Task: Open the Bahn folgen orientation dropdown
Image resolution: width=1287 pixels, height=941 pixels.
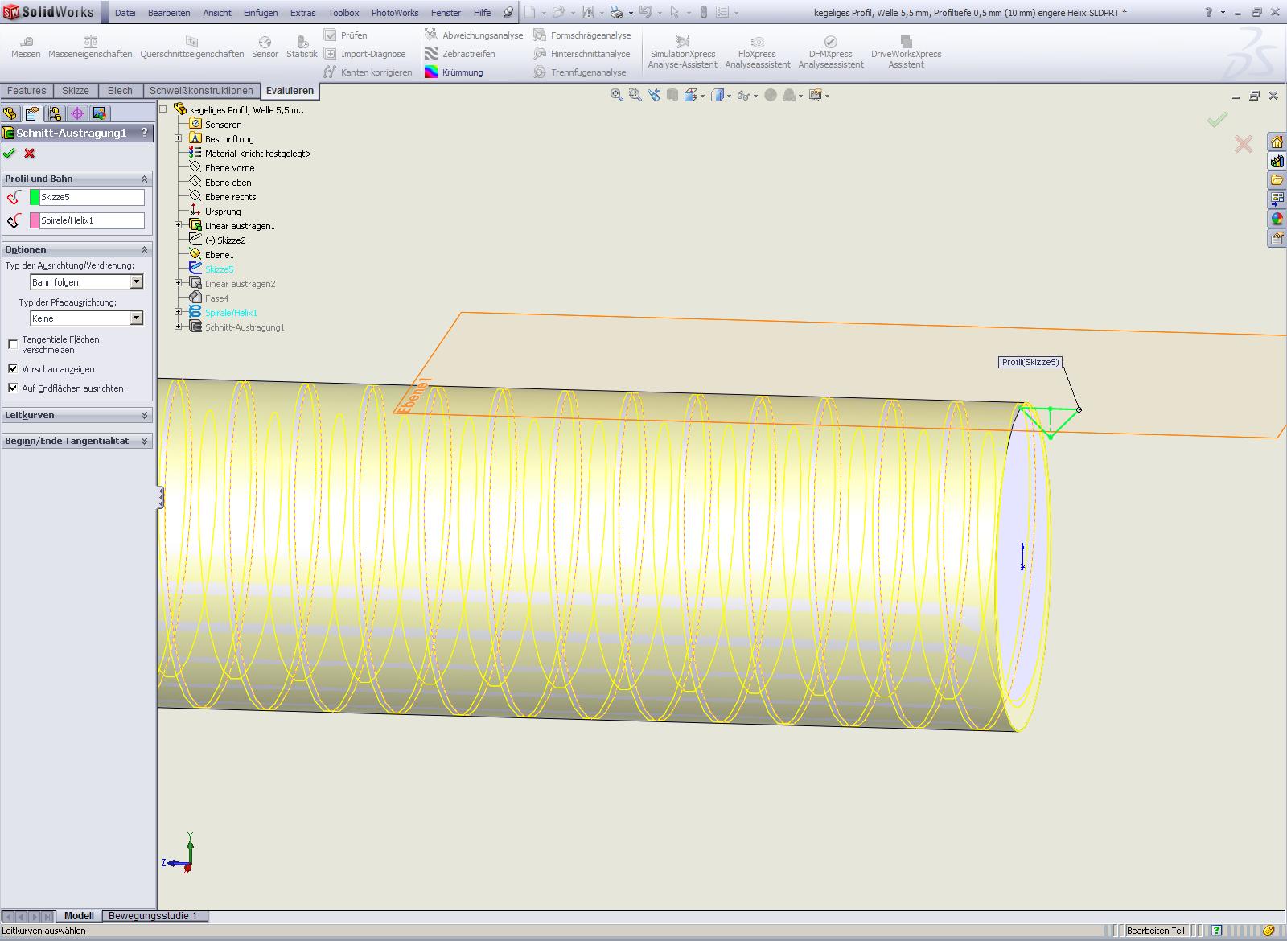Action: point(136,281)
